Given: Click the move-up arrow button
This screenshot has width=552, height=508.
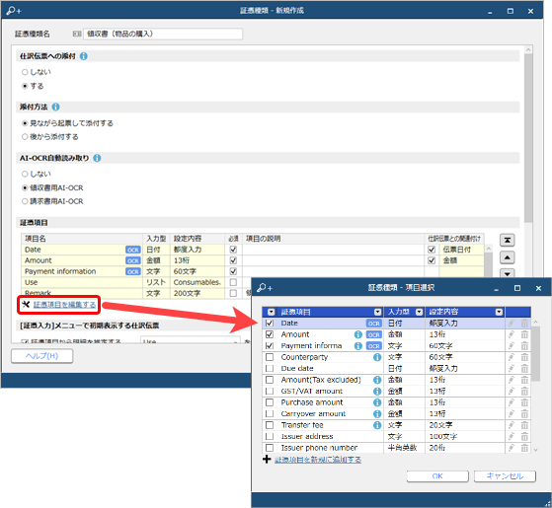Looking at the screenshot, I should 507,257.
